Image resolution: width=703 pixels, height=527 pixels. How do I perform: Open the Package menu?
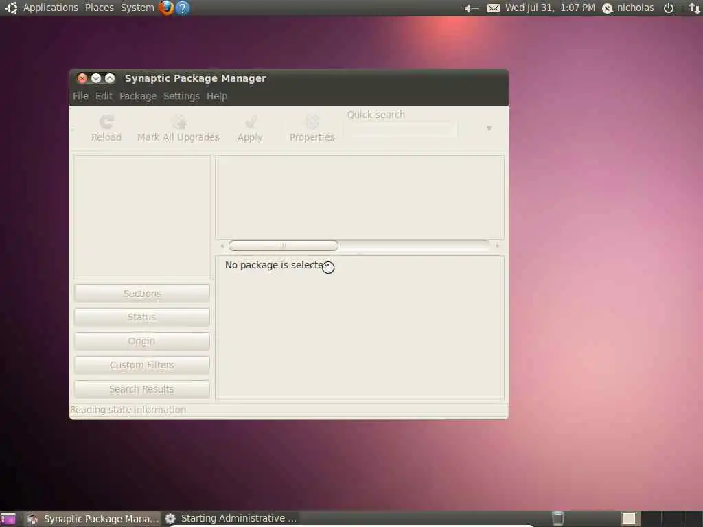(x=138, y=96)
